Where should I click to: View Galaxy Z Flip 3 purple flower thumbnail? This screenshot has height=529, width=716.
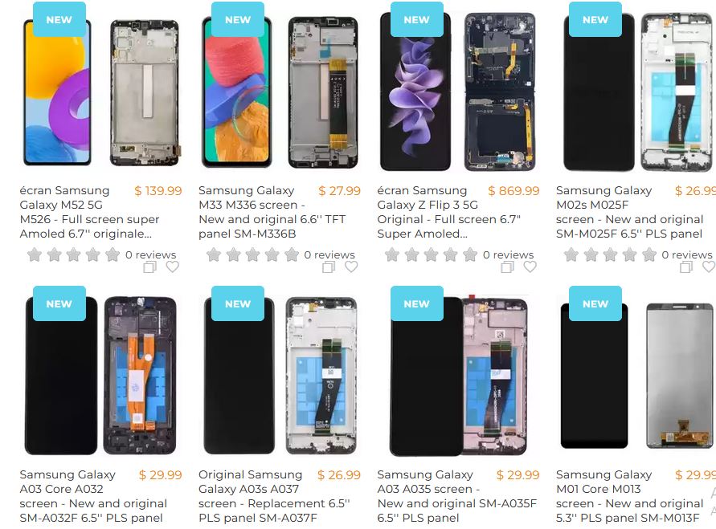coord(415,92)
